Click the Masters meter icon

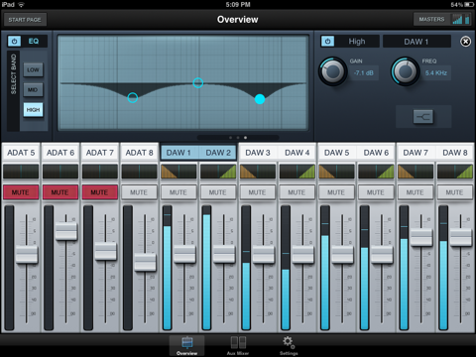[461, 20]
